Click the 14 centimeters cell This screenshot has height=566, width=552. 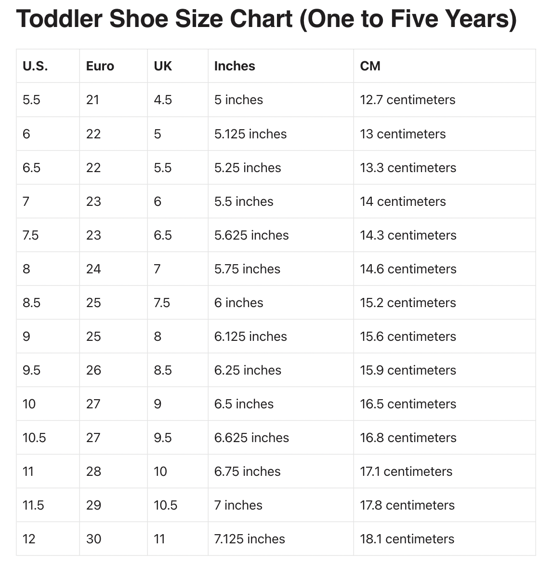coord(445,202)
